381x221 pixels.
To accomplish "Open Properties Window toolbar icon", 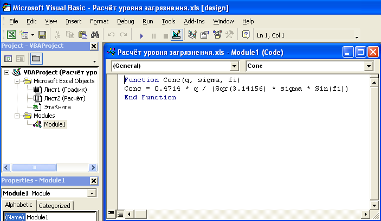I will click(205, 35).
